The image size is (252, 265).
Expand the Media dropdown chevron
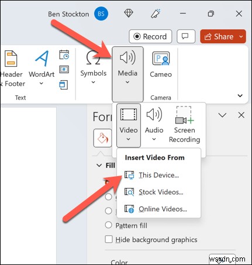point(127,82)
